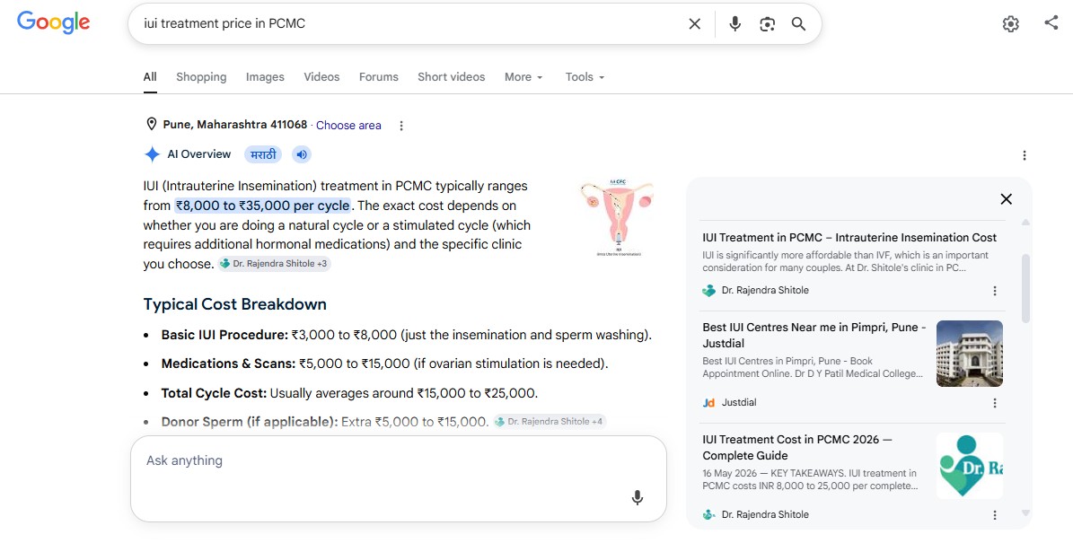Screen dimensions: 1073x543
Task: Click the magnifier search button
Action: click(798, 24)
